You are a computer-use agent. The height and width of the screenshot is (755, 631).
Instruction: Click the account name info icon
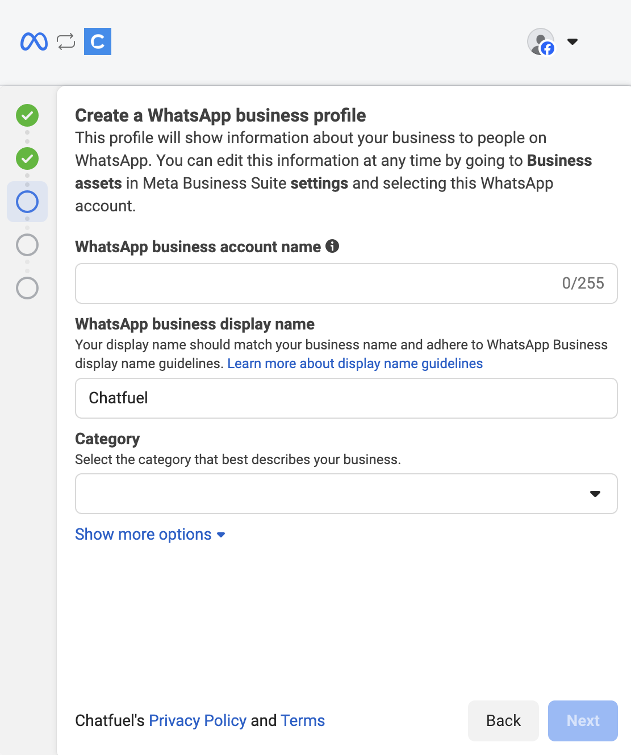(x=332, y=246)
